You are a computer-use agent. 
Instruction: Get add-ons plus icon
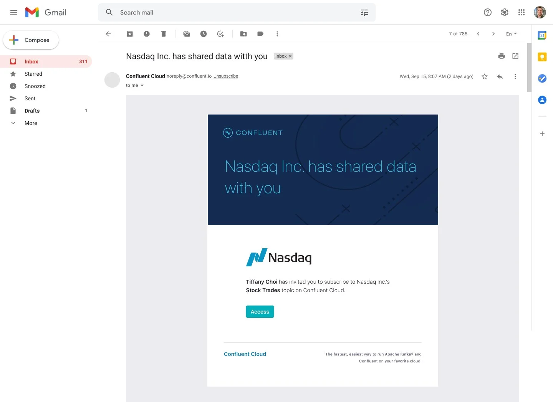pyautogui.click(x=542, y=134)
